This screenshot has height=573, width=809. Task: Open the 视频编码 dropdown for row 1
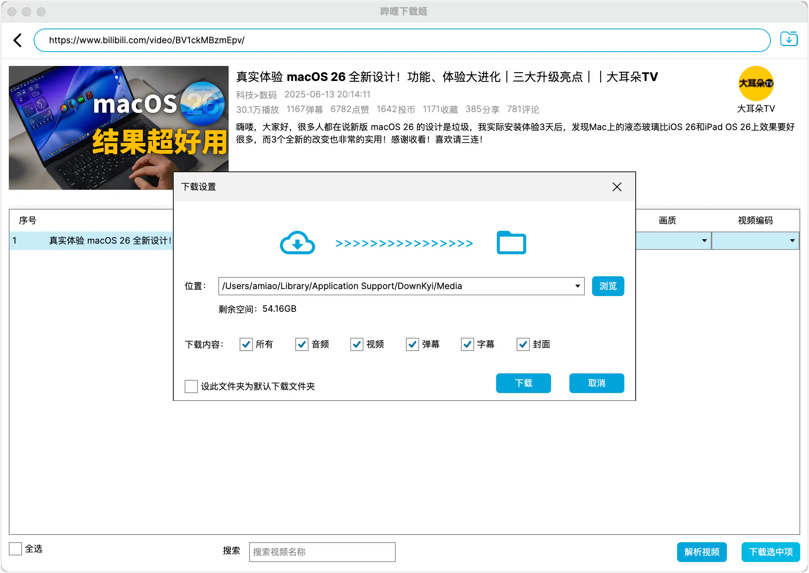point(792,241)
